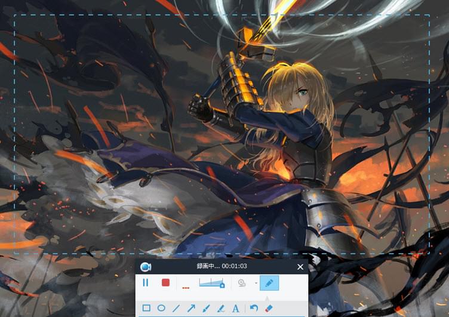Open the dropdown arrow beside the webcam icon

[256, 283]
